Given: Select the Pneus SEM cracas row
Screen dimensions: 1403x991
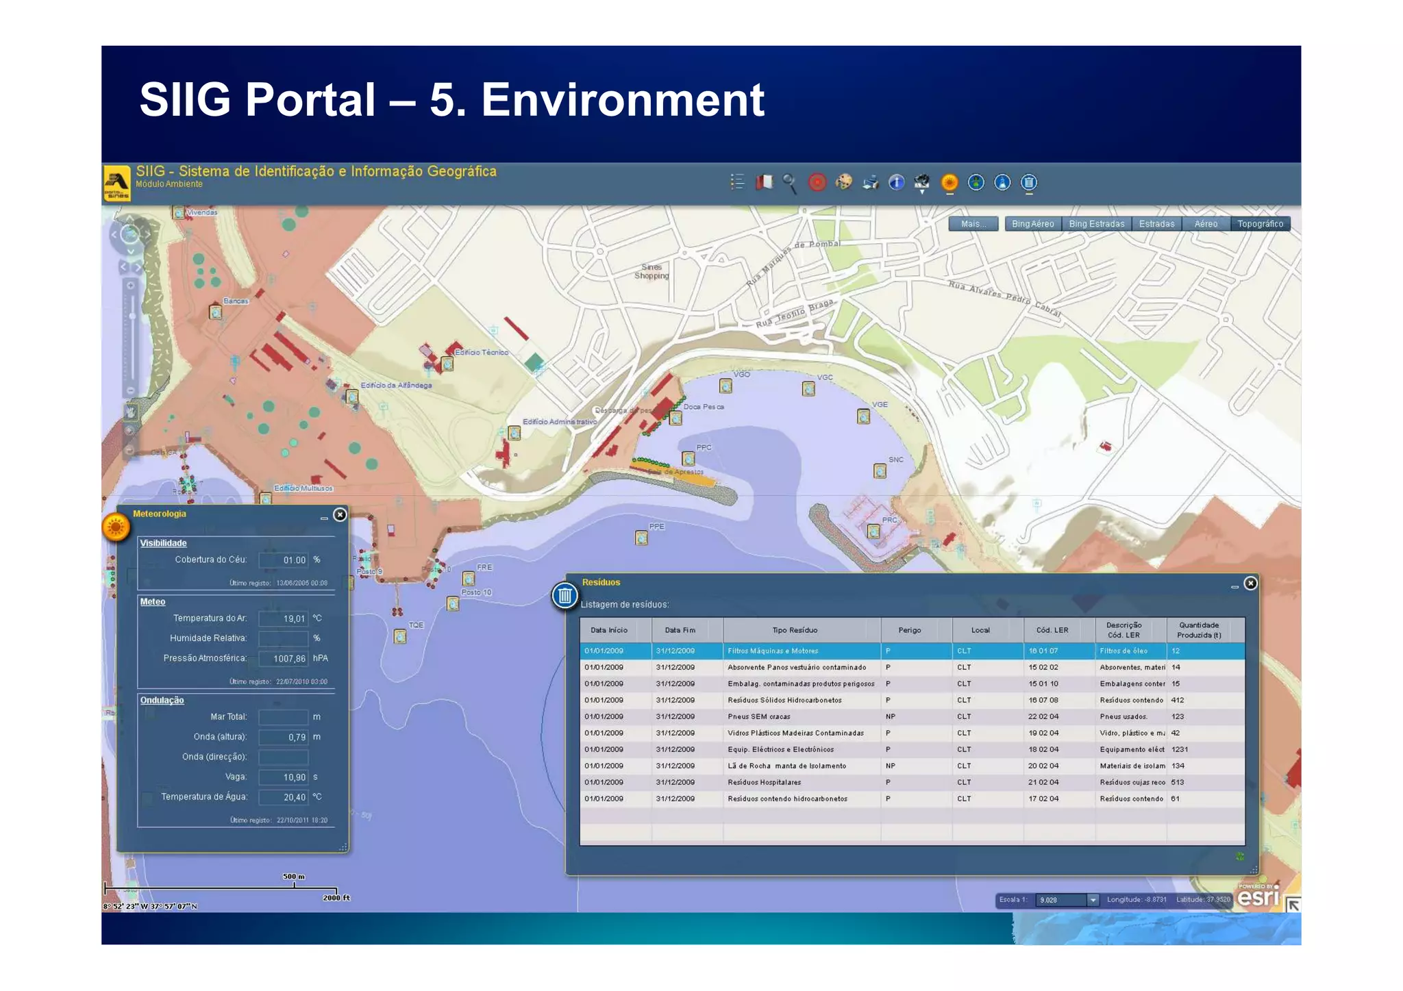Looking at the screenshot, I should [912, 717].
